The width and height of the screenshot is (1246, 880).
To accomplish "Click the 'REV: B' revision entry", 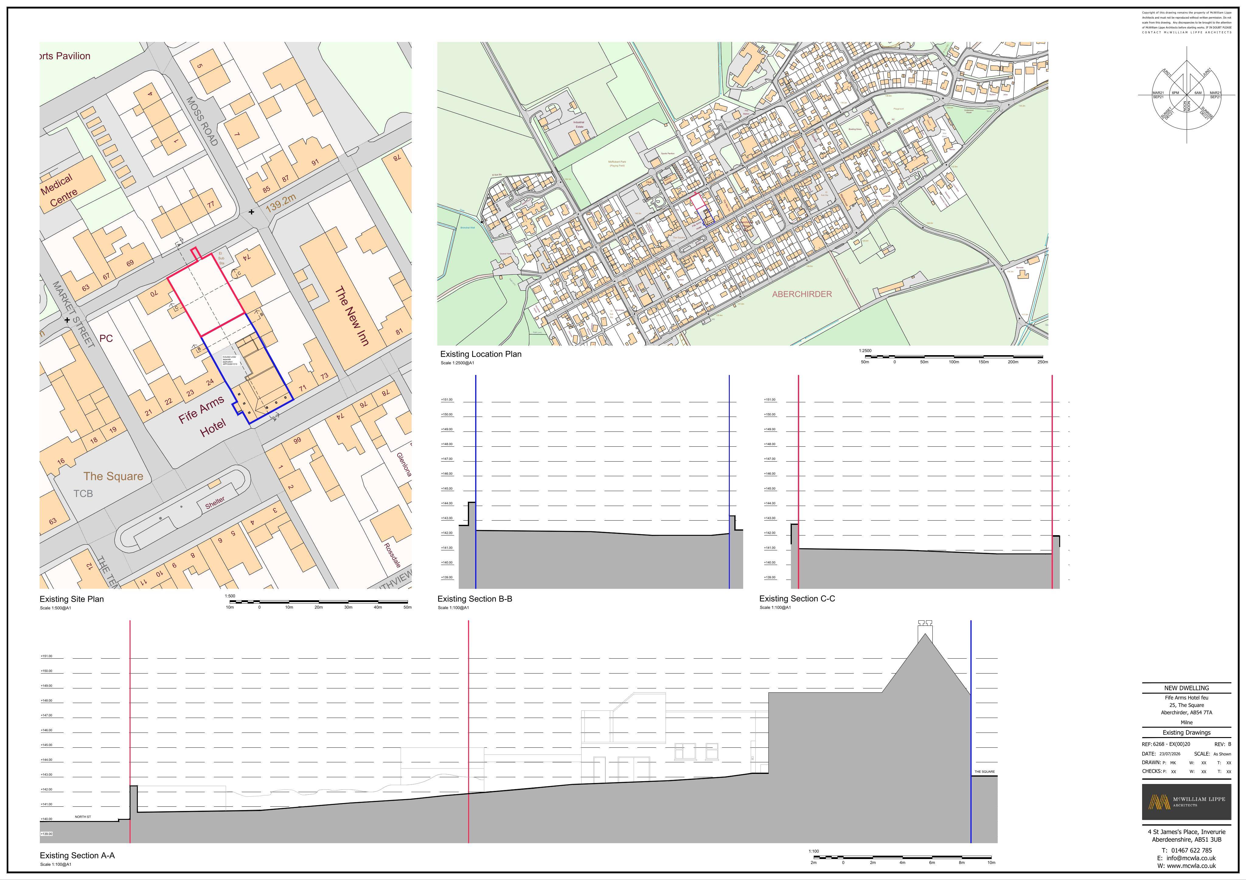I will coord(1223,744).
